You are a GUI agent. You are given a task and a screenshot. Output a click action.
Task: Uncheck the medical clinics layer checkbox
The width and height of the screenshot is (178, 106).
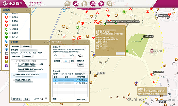[10, 21]
